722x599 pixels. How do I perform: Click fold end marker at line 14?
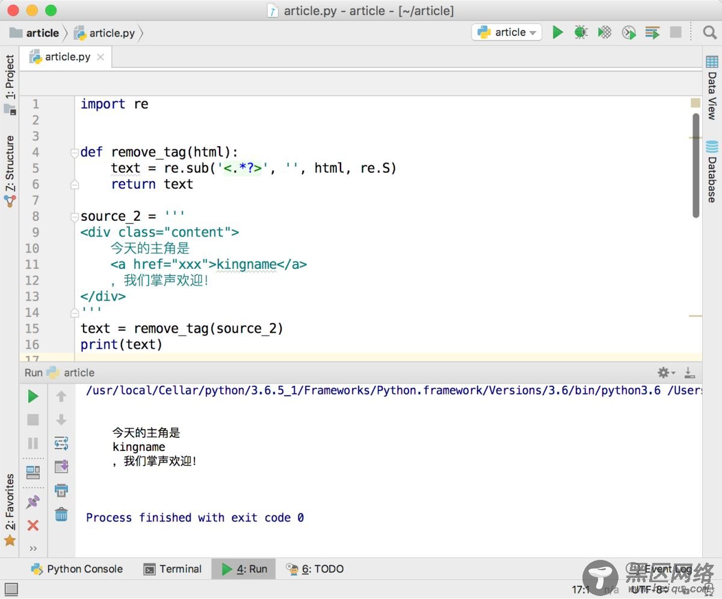pyautogui.click(x=75, y=312)
